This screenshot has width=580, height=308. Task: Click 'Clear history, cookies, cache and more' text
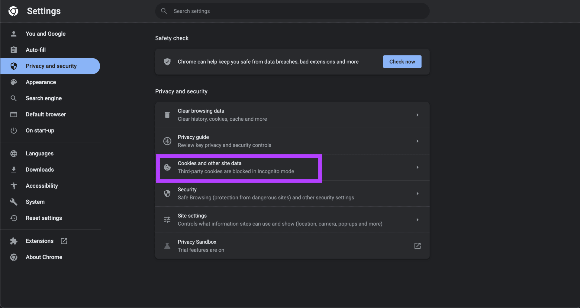(x=222, y=119)
